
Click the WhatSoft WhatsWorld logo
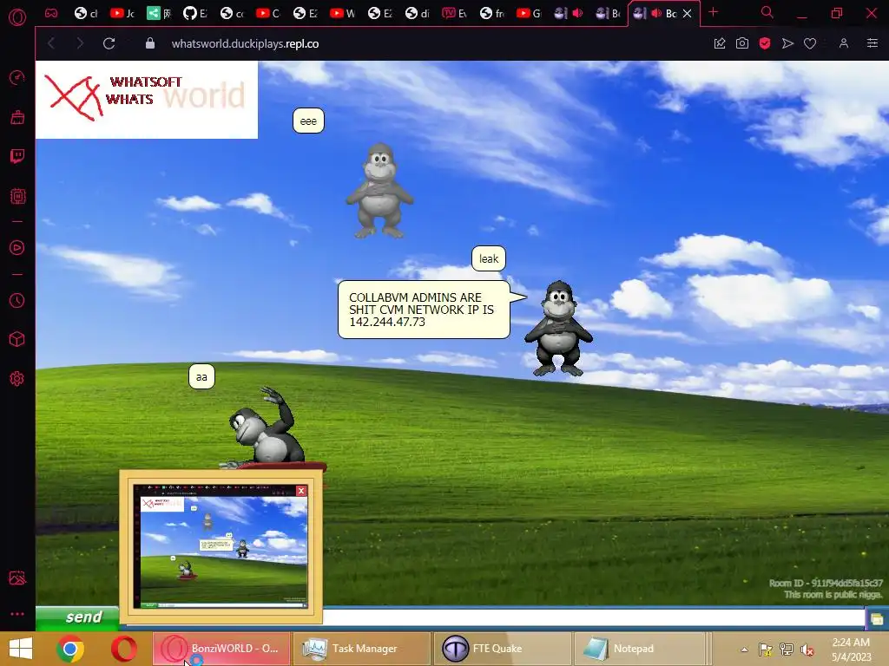coord(146,100)
